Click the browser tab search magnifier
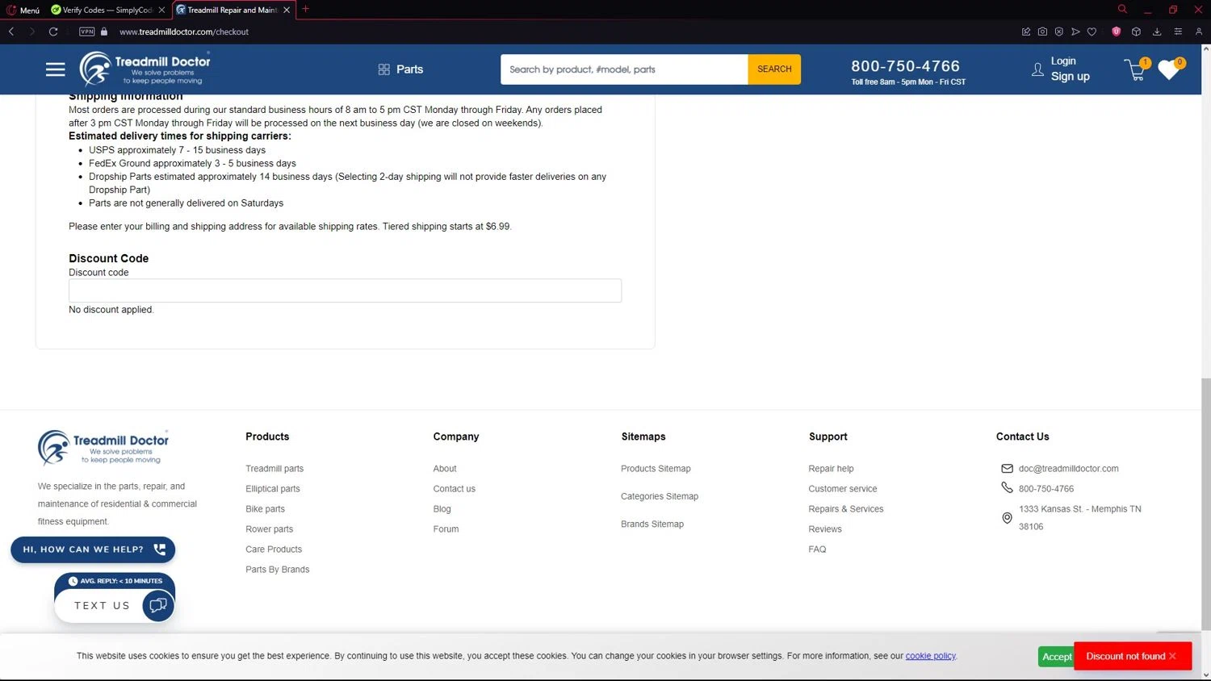 tap(1122, 9)
